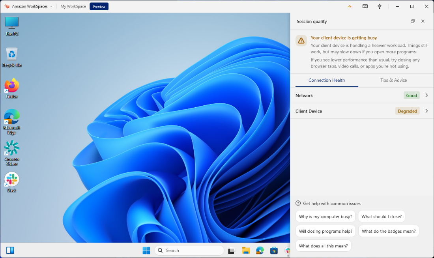Click the Preview badge button

coord(99,6)
